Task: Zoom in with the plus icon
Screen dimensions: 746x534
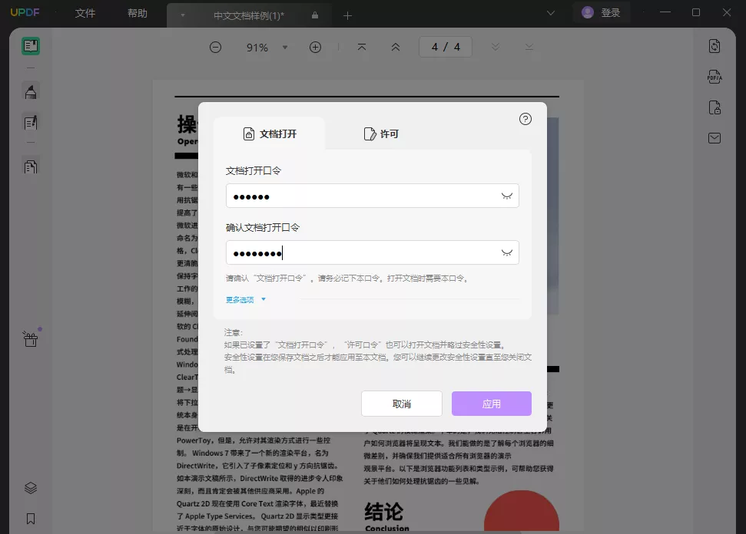Action: [316, 47]
